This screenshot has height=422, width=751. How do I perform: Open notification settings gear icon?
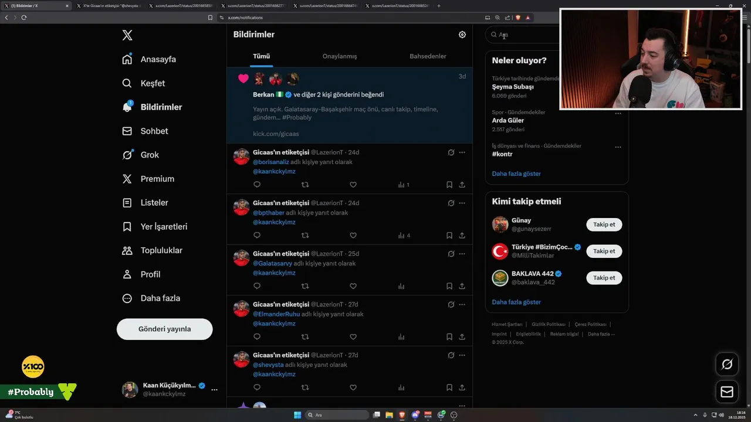tap(462, 35)
